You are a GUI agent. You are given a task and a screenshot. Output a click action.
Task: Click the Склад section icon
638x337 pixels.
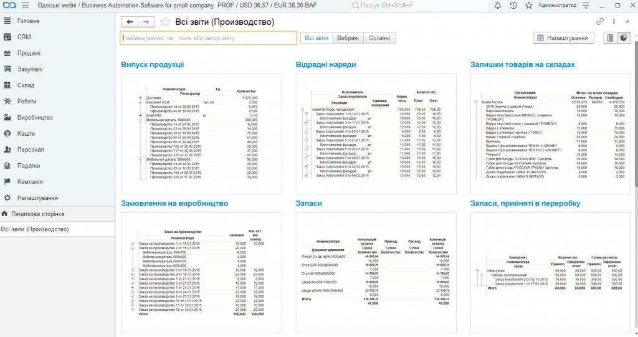coord(7,85)
